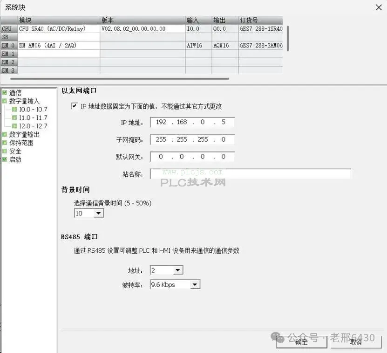The height and width of the screenshot is (353, 387).
Task: Select the EM 3 row header
Action: point(9,70)
